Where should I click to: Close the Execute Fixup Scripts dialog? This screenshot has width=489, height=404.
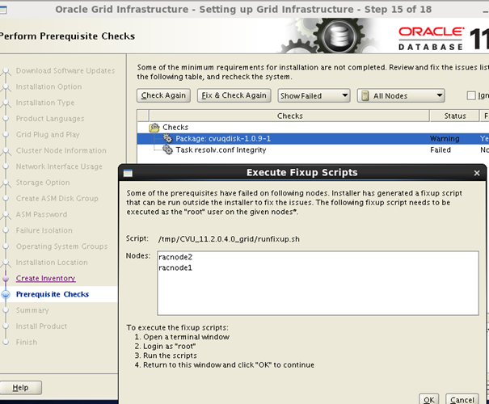477,173
